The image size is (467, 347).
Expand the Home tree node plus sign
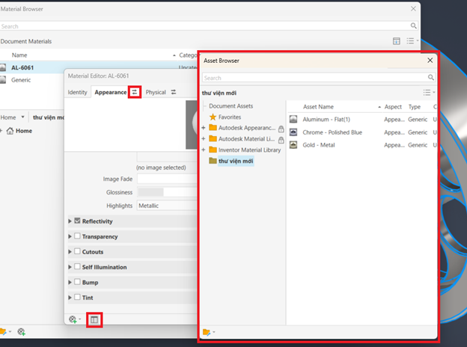(1, 131)
